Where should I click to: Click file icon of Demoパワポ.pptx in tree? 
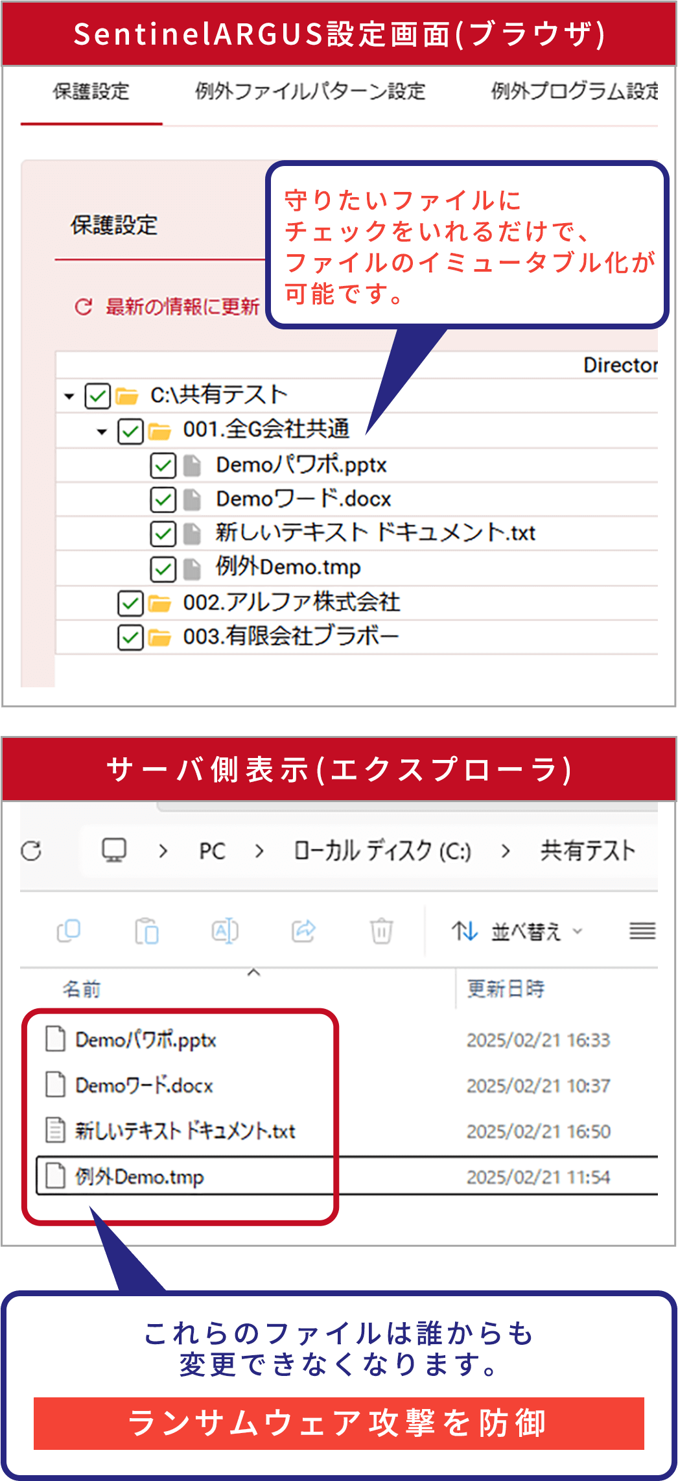tap(192, 465)
